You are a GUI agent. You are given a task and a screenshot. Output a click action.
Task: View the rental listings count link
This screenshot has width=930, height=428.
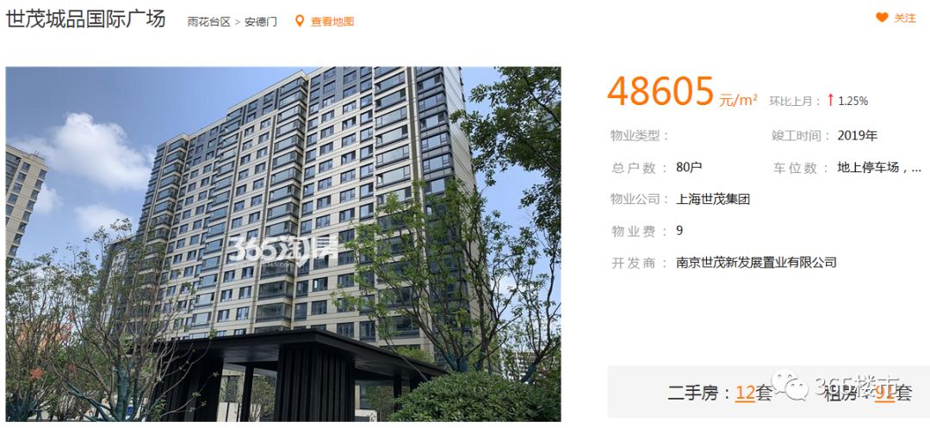click(x=893, y=393)
